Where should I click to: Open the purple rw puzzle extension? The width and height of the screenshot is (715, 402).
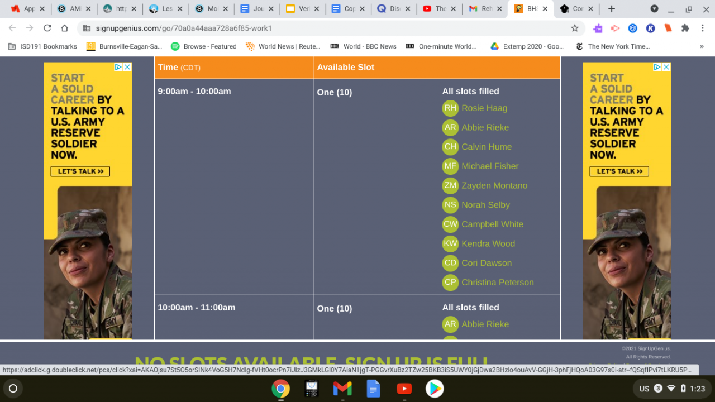coord(598,28)
